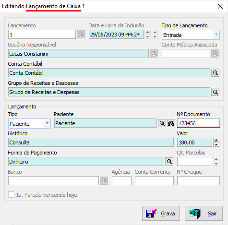
Task: Open the Conta Contábil search magnifier
Action: pyautogui.click(x=215, y=73)
